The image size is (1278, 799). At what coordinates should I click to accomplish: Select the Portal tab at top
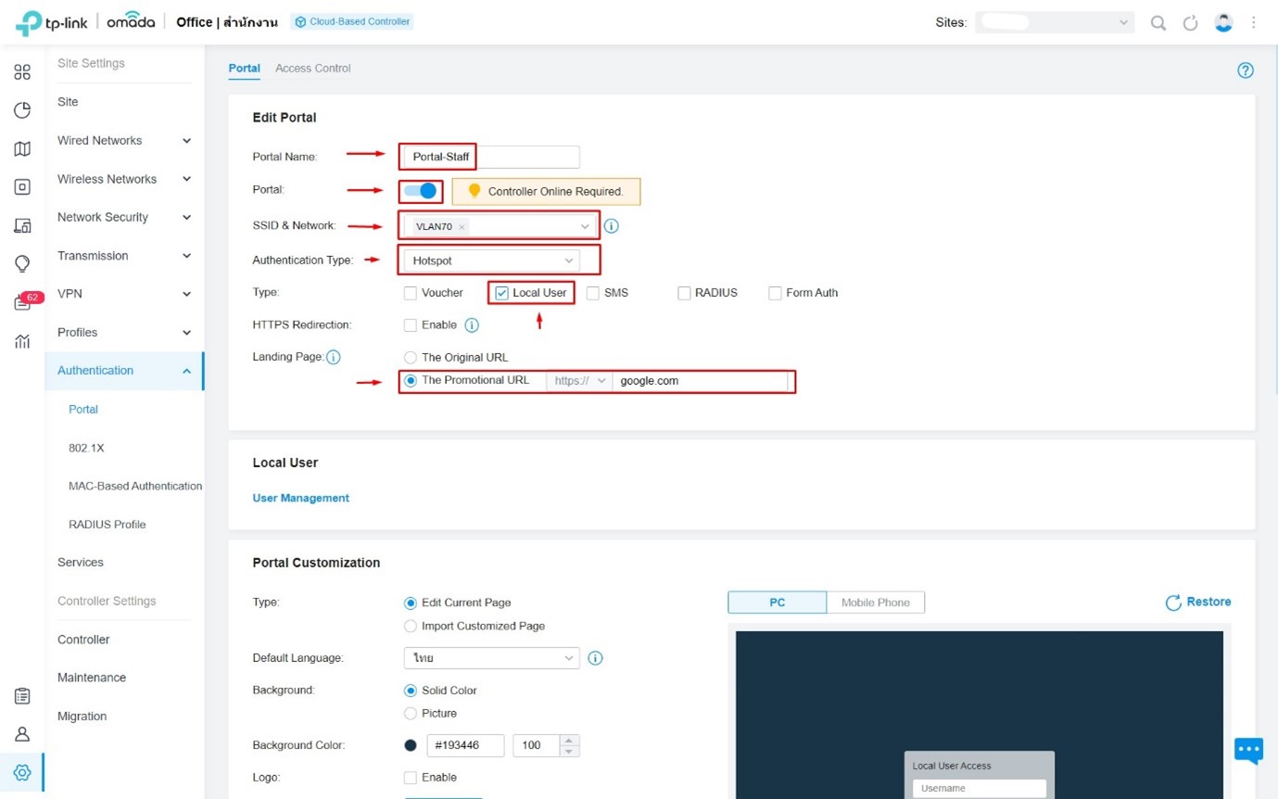[x=245, y=69]
